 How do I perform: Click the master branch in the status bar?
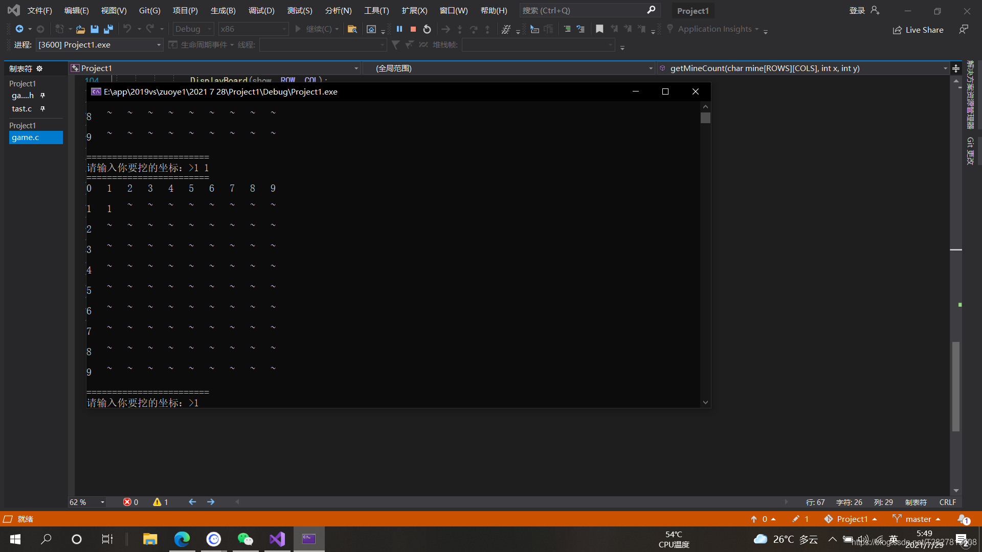click(918, 519)
